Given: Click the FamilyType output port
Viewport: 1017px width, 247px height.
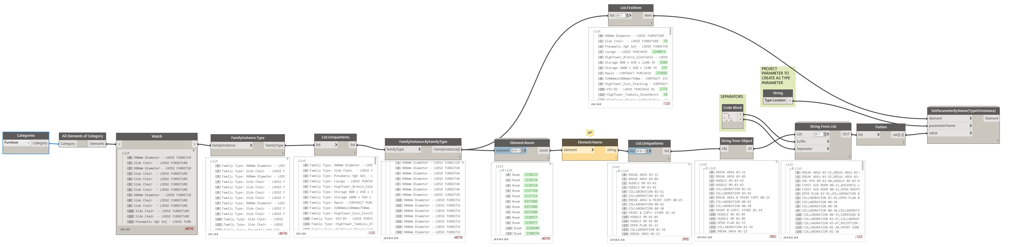Looking at the screenshot, I should click(274, 145).
